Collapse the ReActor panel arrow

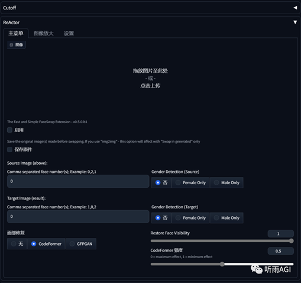pyautogui.click(x=295, y=22)
